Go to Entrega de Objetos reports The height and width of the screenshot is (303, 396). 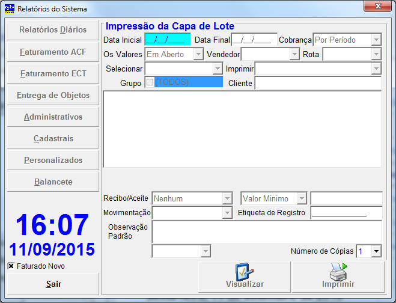tap(53, 95)
